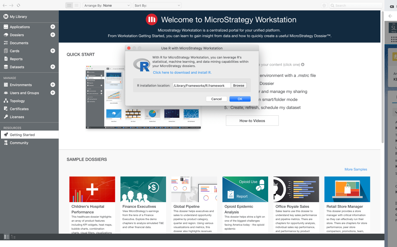This screenshot has width=397, height=247.
Task: Click the refresh icon in the toolbar
Action: [x=18, y=5]
